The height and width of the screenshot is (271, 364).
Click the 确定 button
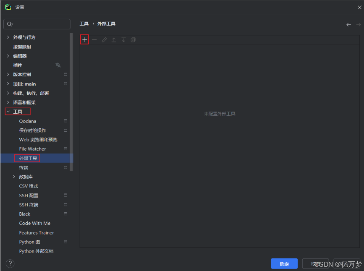(x=284, y=263)
